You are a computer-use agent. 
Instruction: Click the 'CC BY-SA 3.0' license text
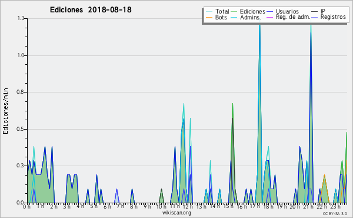[335, 213]
